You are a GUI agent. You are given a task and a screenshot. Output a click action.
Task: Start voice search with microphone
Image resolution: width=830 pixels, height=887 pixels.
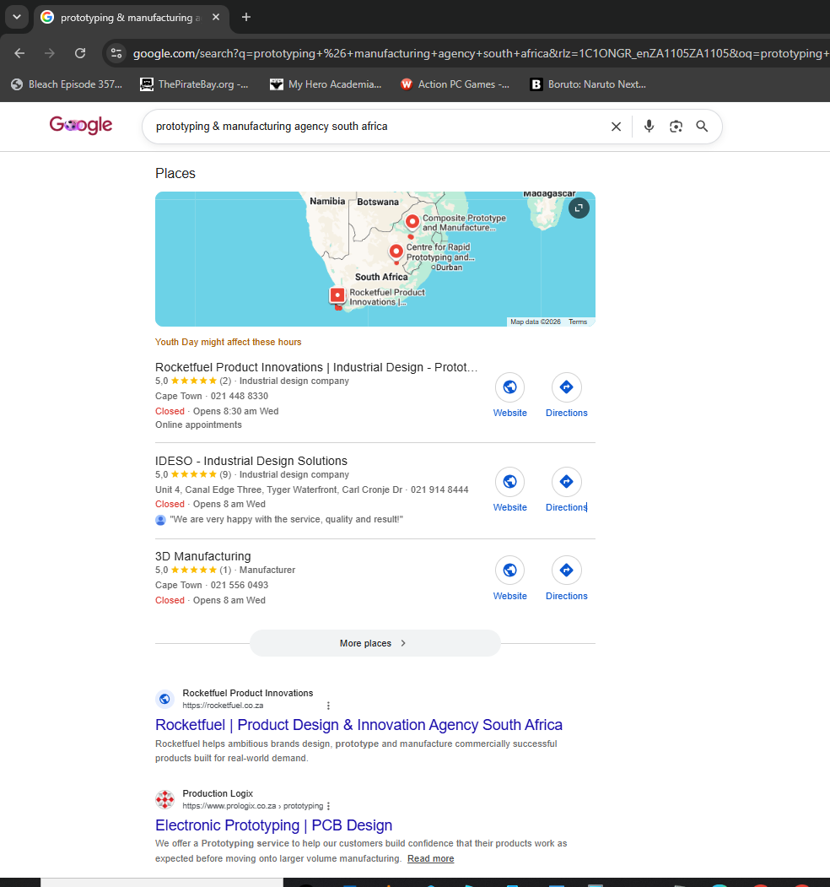tap(649, 126)
